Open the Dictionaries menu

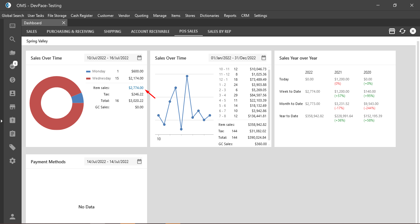[210, 16]
